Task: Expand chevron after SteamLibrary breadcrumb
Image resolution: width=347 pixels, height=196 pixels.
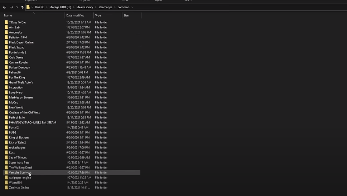Action: 96,7
